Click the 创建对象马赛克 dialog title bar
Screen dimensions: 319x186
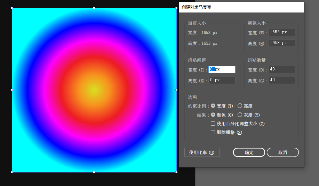click(x=241, y=7)
